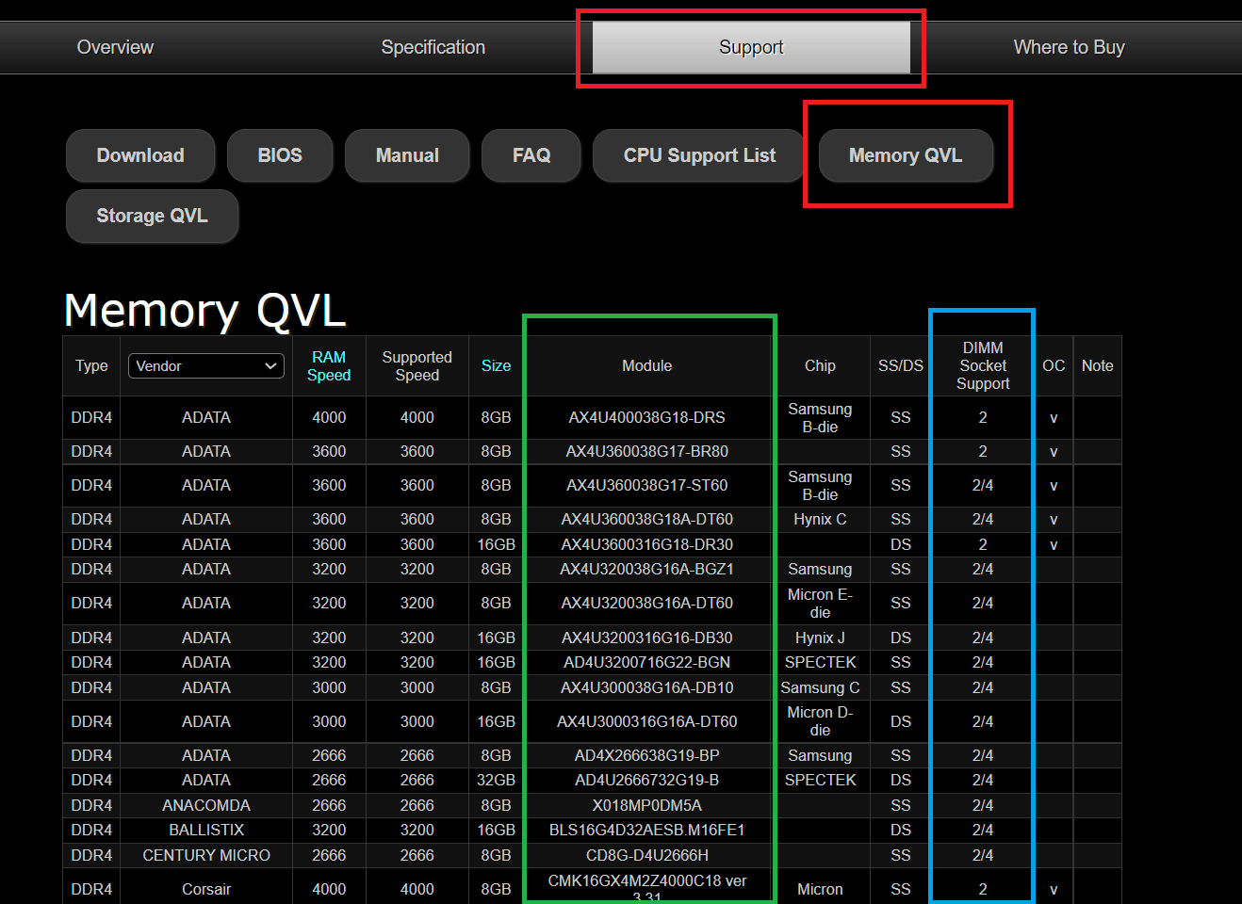Expand the Vendor dropdown filter
The height and width of the screenshot is (904, 1242).
click(x=206, y=365)
